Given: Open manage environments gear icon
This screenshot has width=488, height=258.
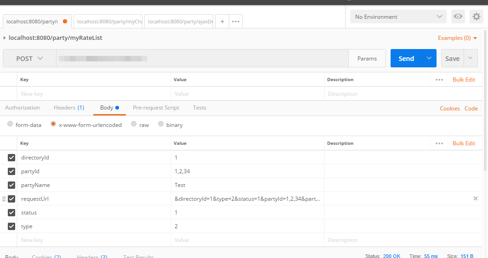Looking at the screenshot, I should point(477,16).
